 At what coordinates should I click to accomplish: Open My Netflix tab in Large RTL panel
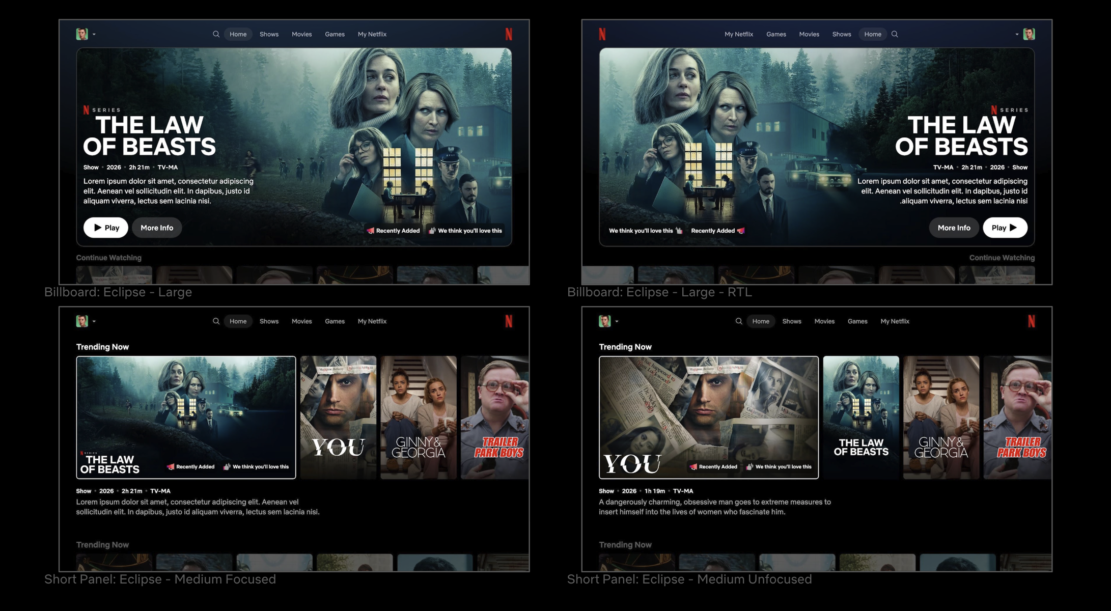point(739,34)
